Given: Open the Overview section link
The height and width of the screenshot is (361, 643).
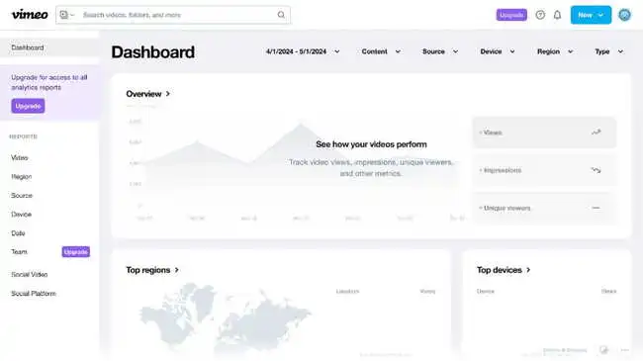Looking at the screenshot, I should [148, 94].
